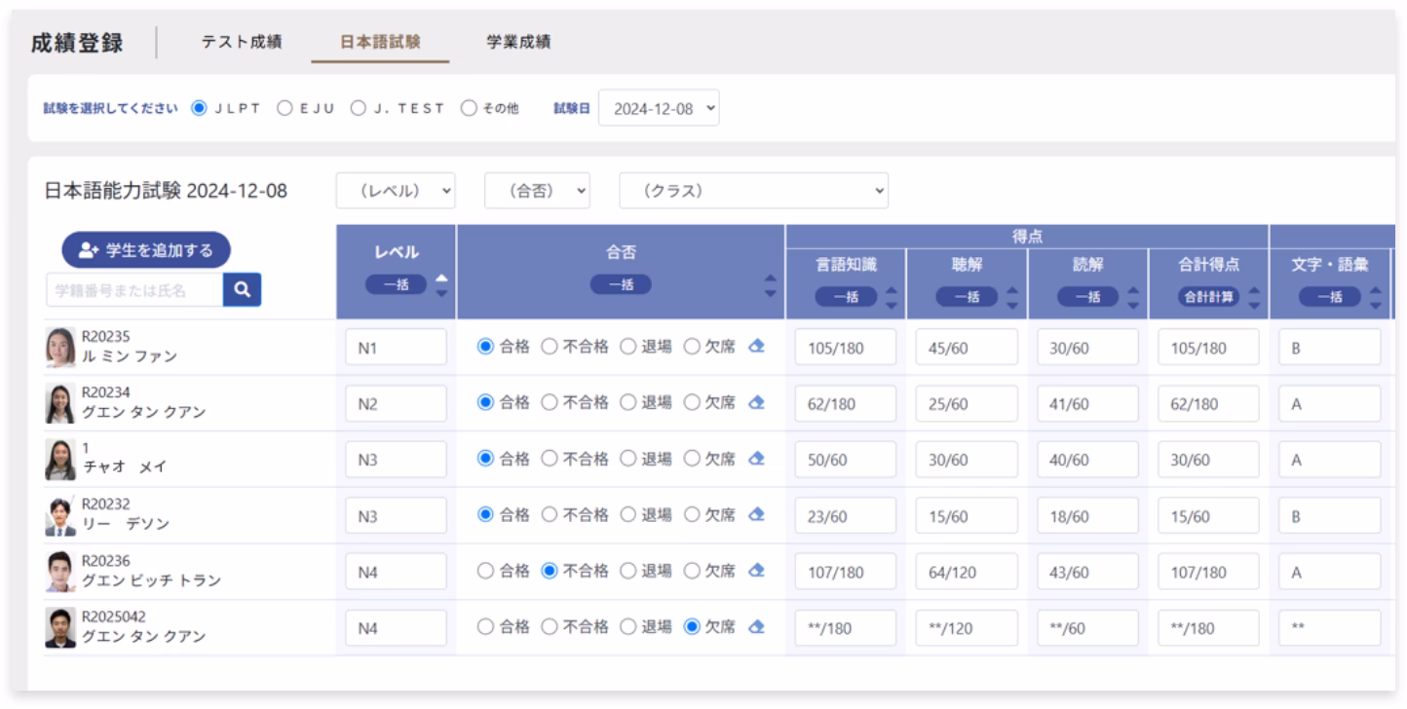Viewport: 1407px width, 709px height.
Task: Switch to テスト成績 tab
Action: coord(242,42)
